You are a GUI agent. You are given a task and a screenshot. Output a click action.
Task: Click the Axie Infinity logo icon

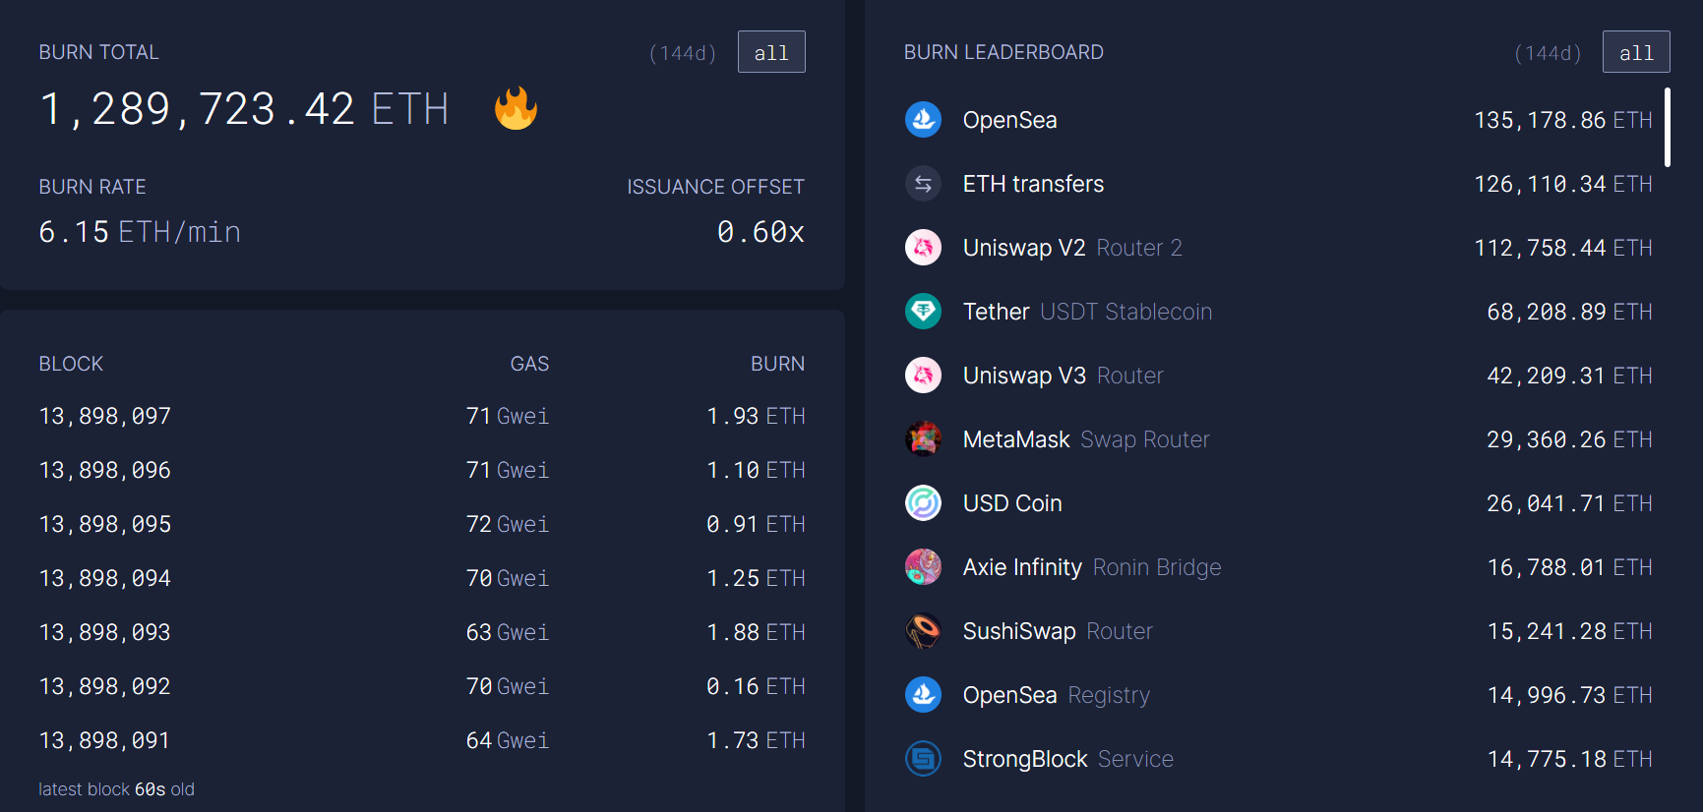point(923,567)
